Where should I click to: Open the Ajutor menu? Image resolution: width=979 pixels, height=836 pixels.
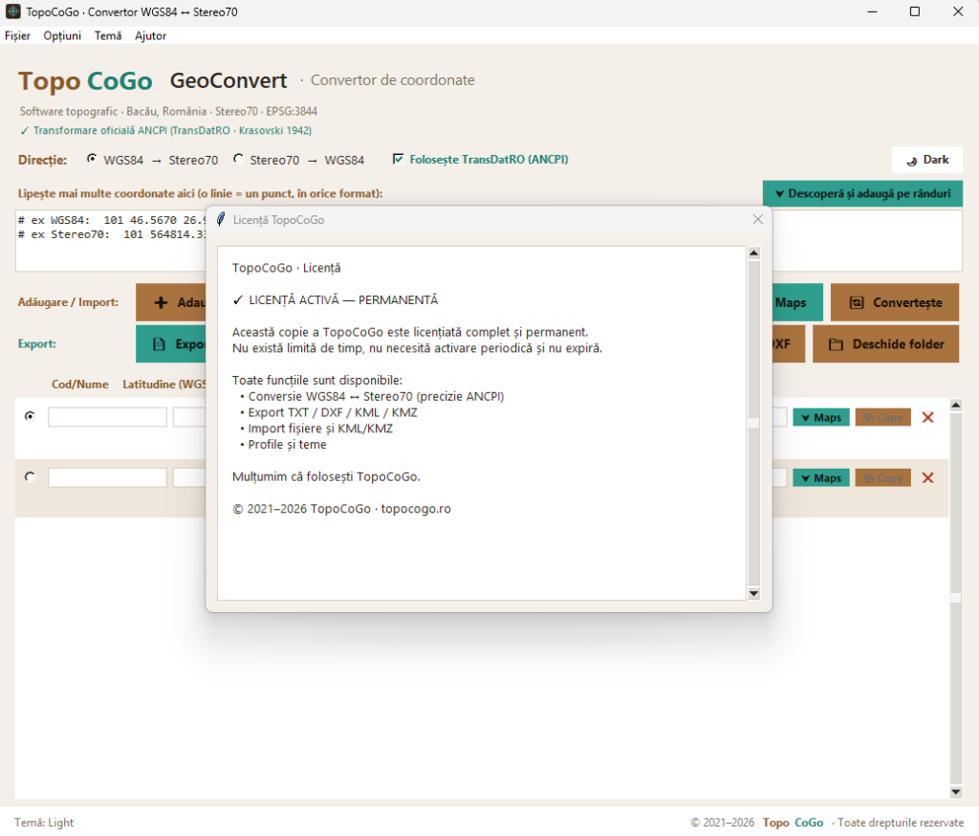click(x=150, y=35)
